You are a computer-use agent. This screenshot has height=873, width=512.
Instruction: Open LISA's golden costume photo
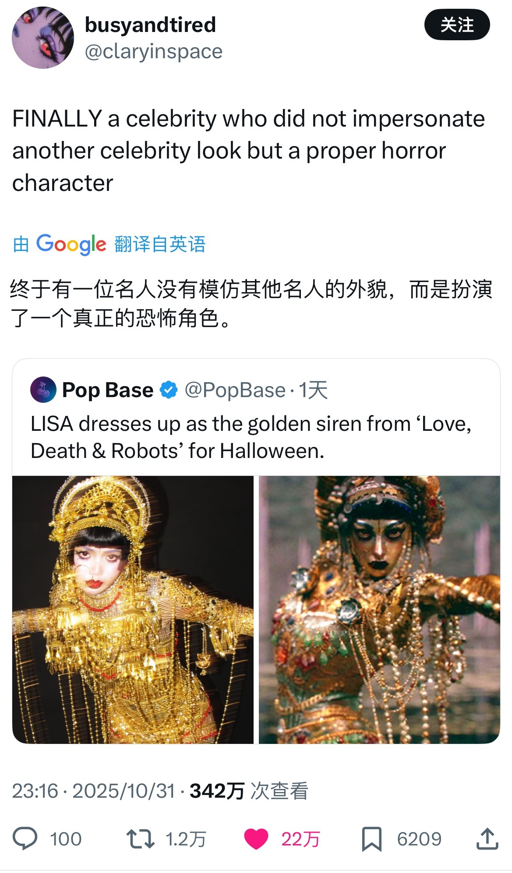click(x=133, y=609)
